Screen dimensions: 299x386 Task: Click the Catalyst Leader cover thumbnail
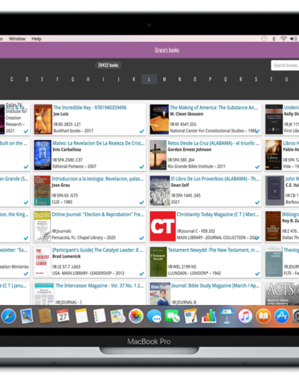[42, 262]
